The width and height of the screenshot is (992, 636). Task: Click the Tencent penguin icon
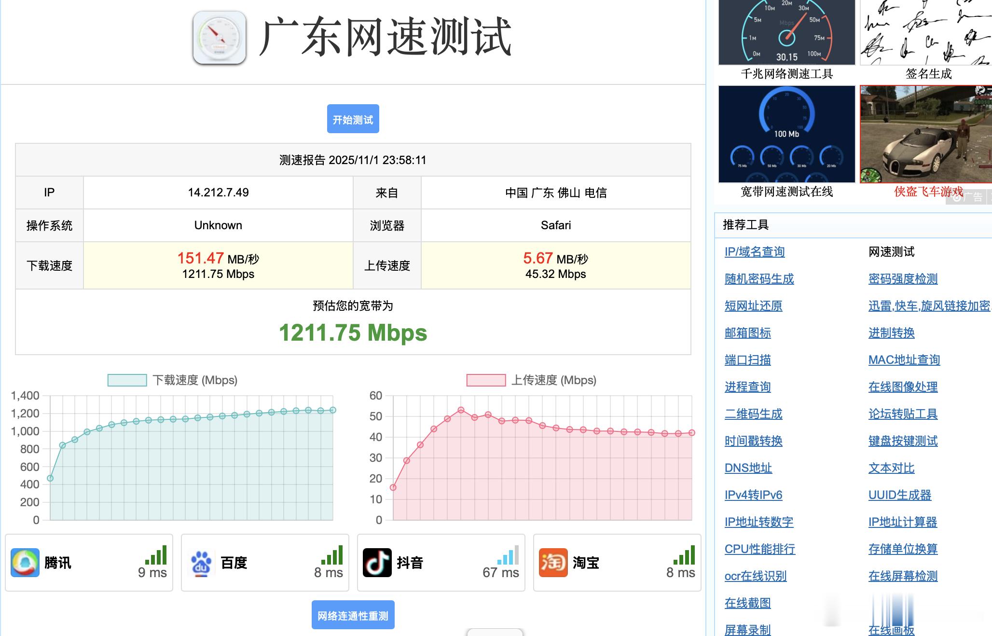(25, 563)
